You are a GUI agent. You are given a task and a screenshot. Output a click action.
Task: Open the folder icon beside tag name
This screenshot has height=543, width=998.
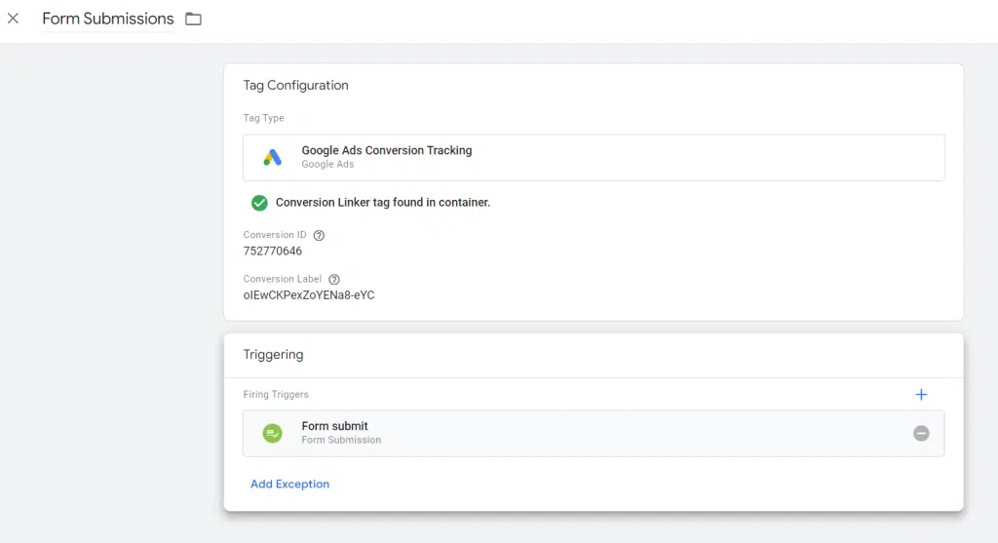194,19
